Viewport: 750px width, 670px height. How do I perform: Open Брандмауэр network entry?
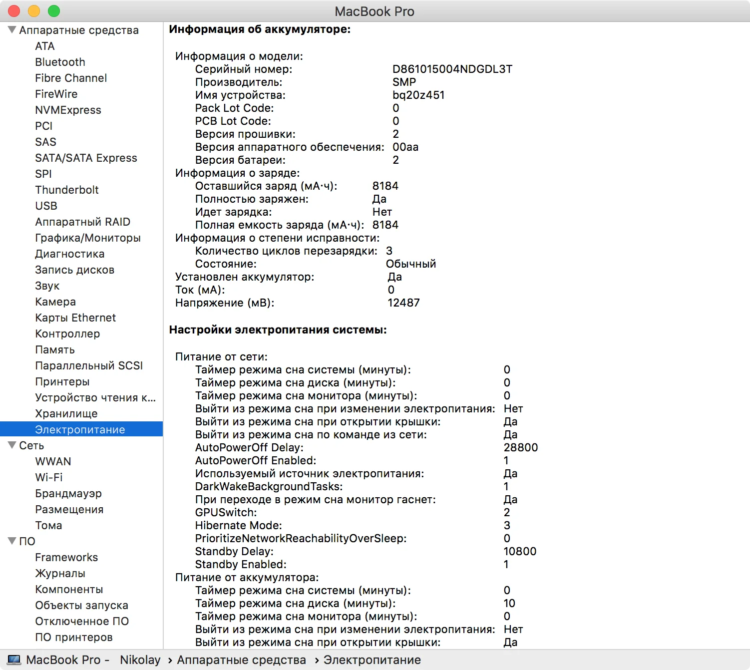68,493
